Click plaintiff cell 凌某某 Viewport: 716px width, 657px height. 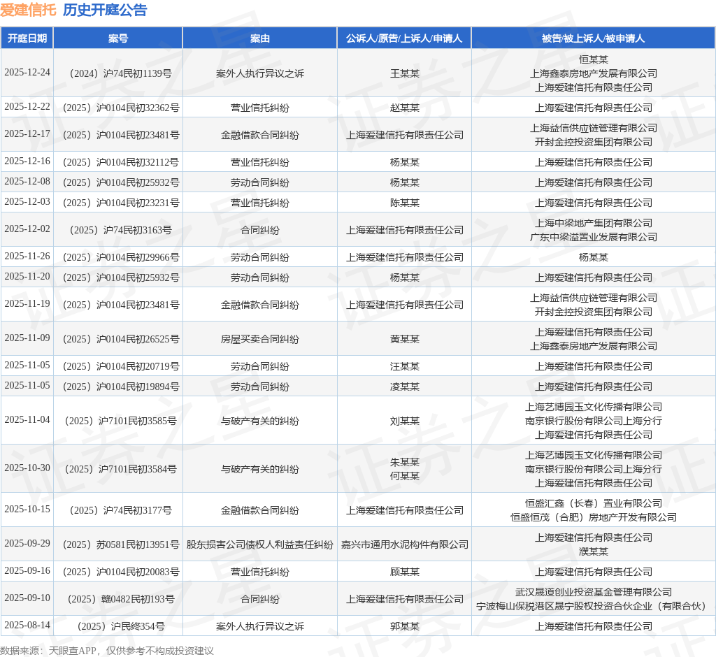coord(405,387)
